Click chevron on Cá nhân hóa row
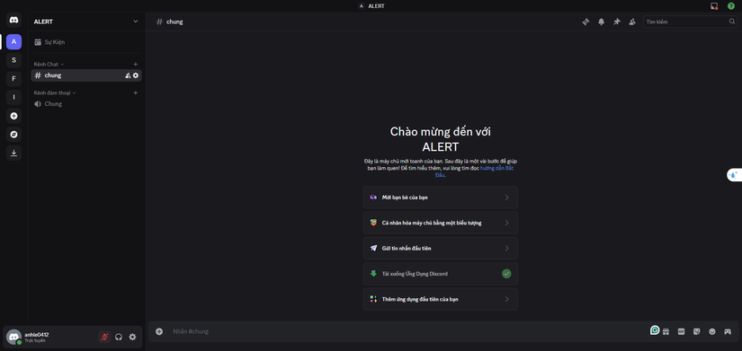 [x=507, y=223]
